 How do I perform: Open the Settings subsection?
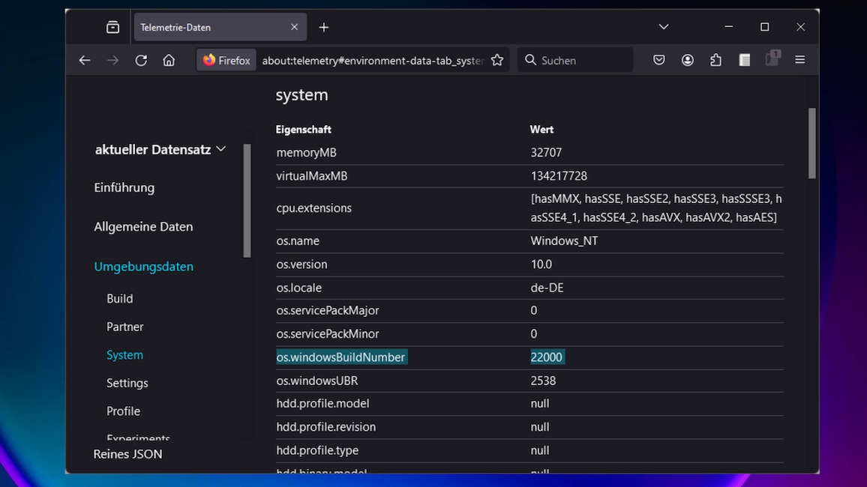127,383
